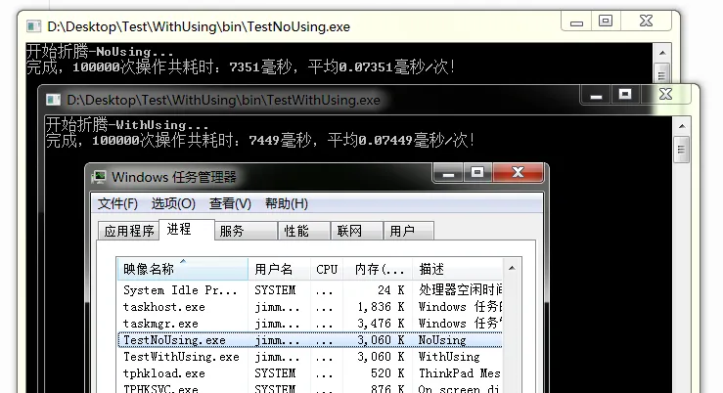
Task: Open the 查看(V) menu
Action: [x=230, y=203]
